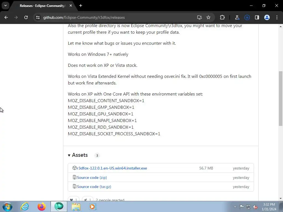Go back to the previous page
283x212 pixels.
click(x=6, y=17)
